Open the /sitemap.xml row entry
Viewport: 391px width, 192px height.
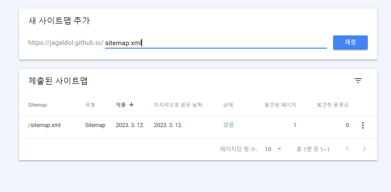point(44,125)
